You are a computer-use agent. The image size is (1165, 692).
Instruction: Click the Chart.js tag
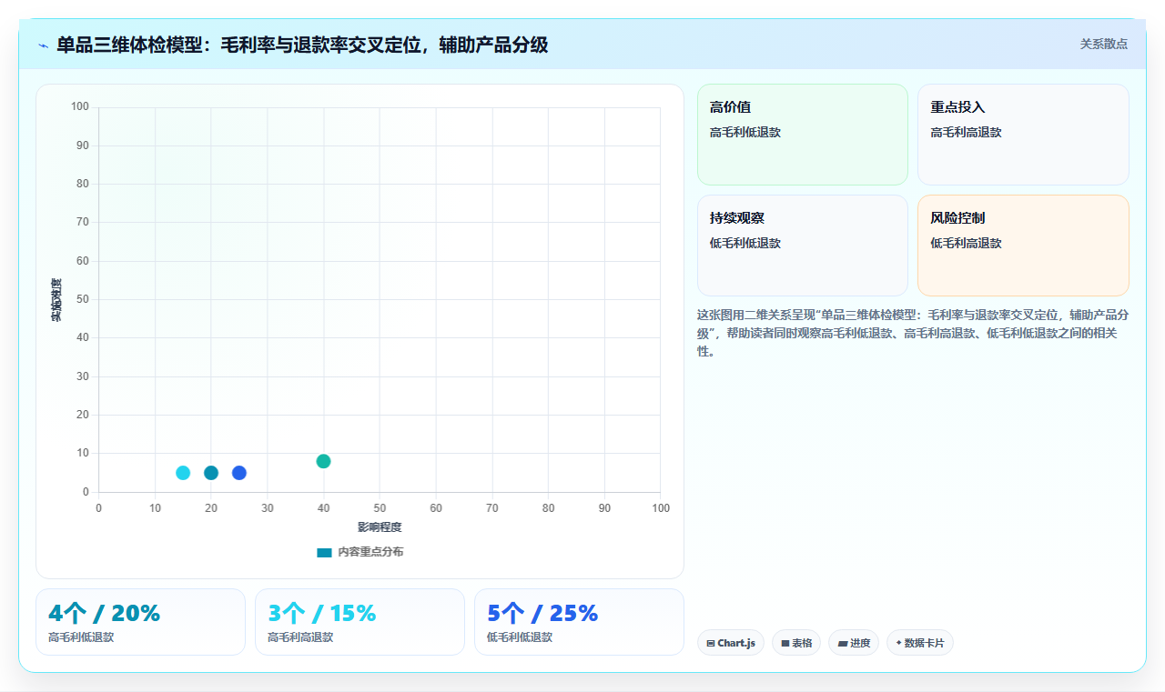731,643
